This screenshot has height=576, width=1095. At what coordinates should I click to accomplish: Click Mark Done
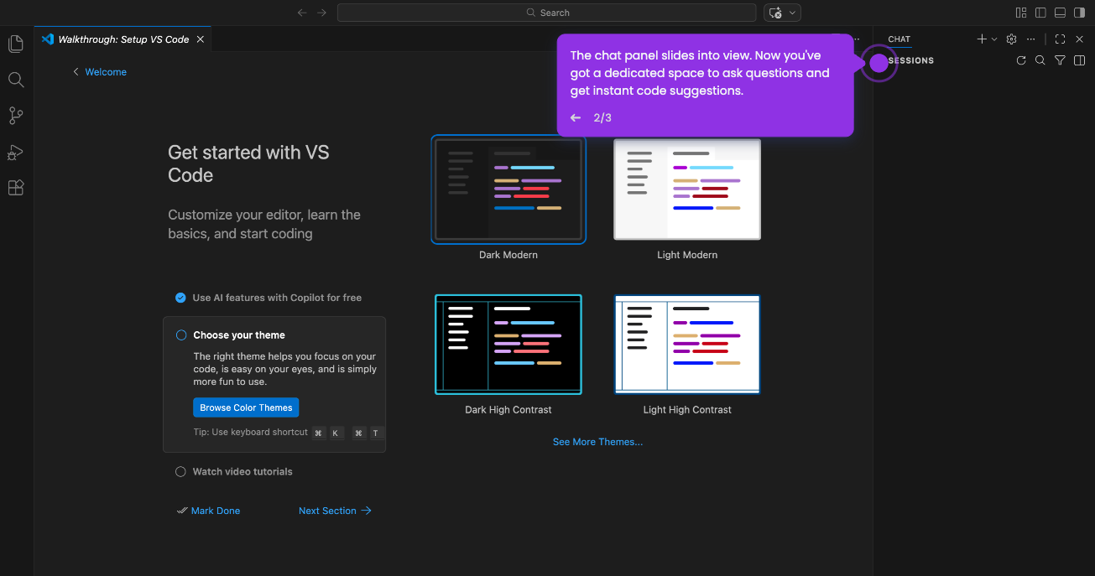click(208, 511)
